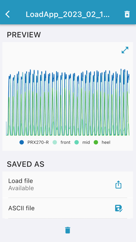Screen dimensions: 136x242
Task: Go back using the header arrow
Action: coord(8,14)
